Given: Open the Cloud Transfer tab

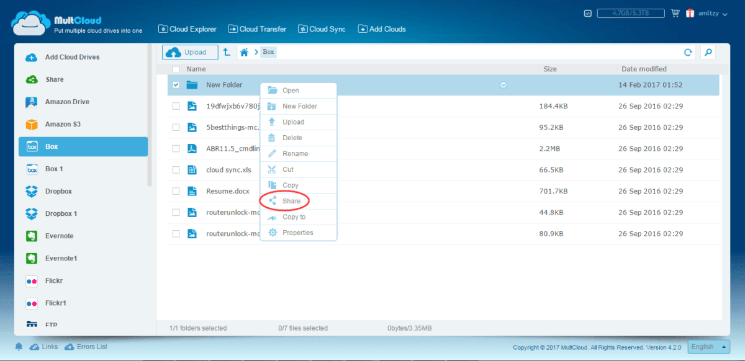Looking at the screenshot, I should tap(257, 29).
